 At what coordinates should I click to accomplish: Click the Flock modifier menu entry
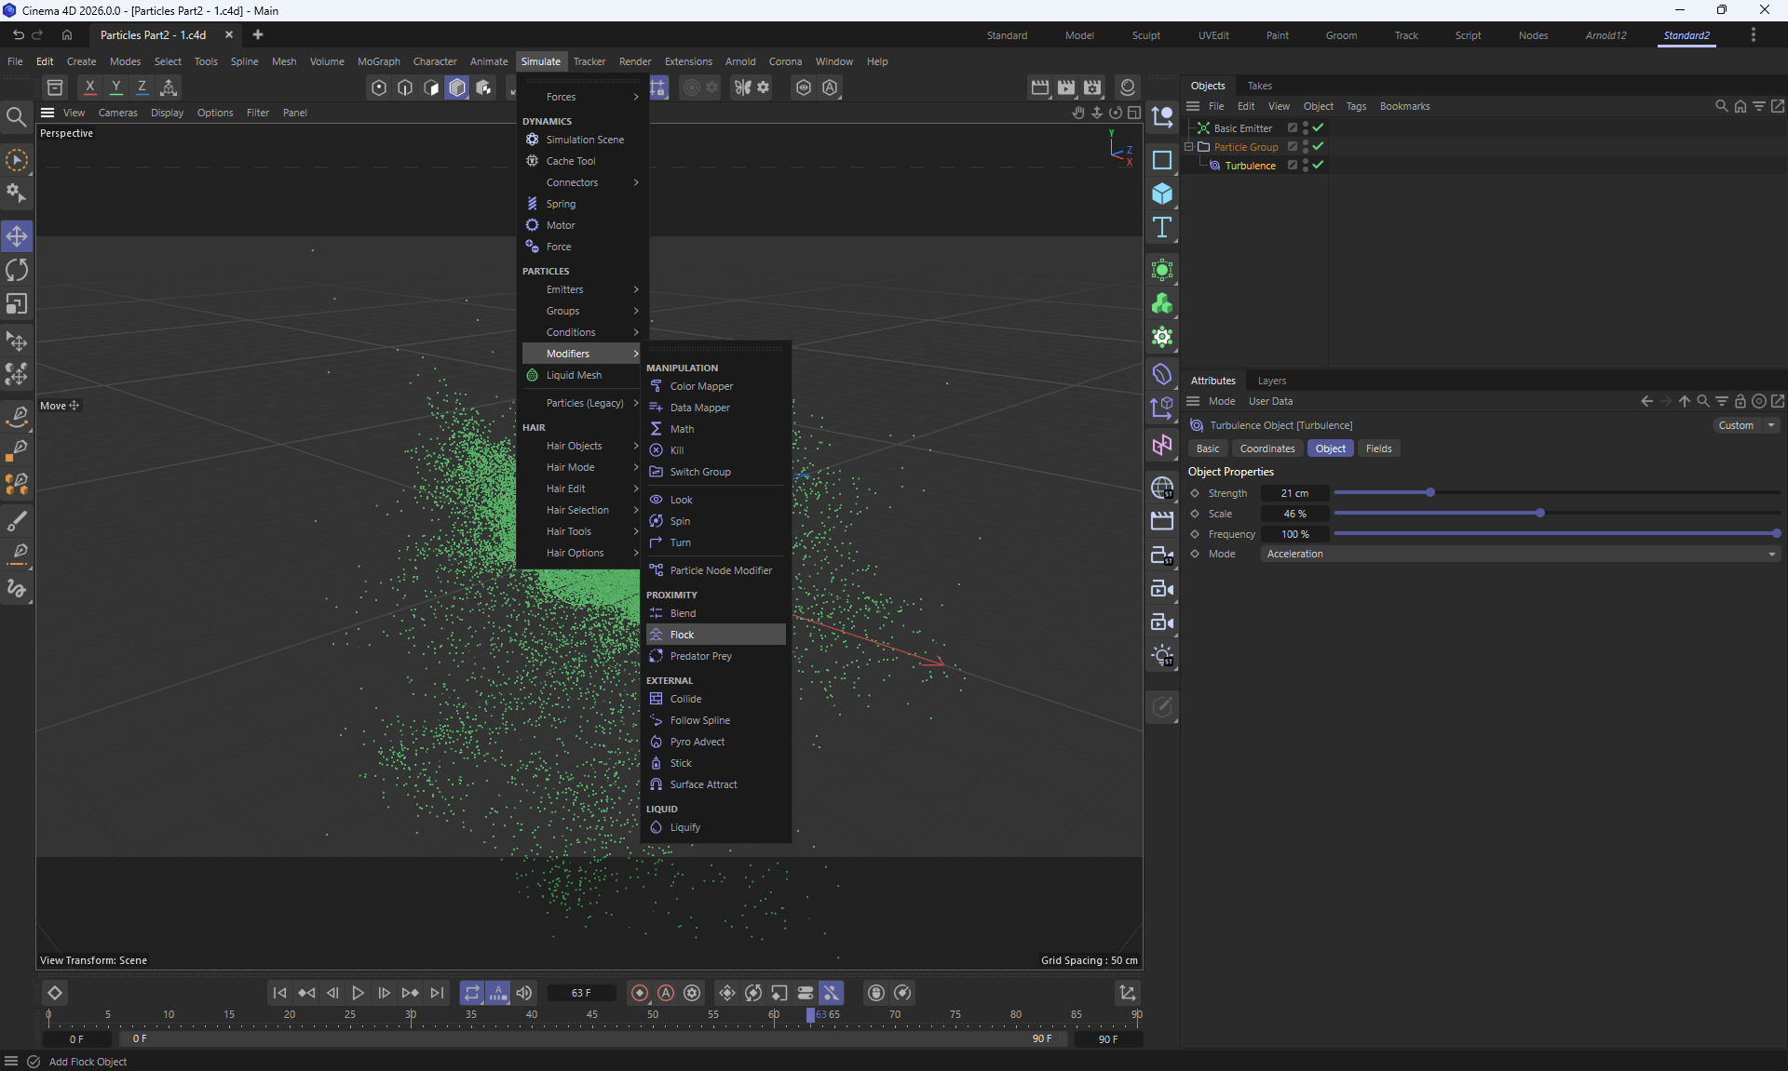point(682,635)
